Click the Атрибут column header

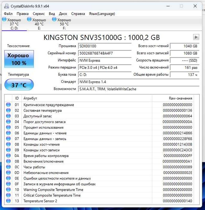tap(87, 98)
